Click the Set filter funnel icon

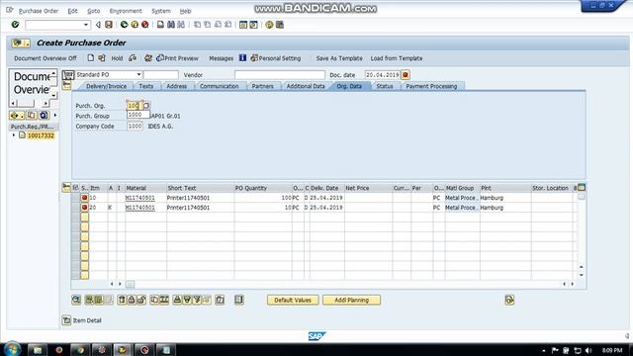pos(197,300)
